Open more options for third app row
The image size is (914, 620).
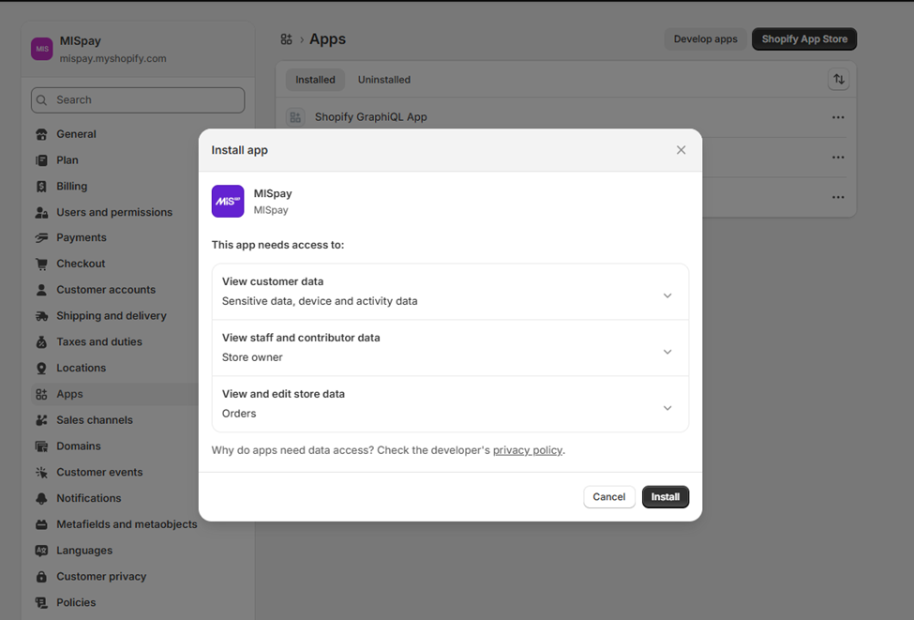click(x=838, y=197)
